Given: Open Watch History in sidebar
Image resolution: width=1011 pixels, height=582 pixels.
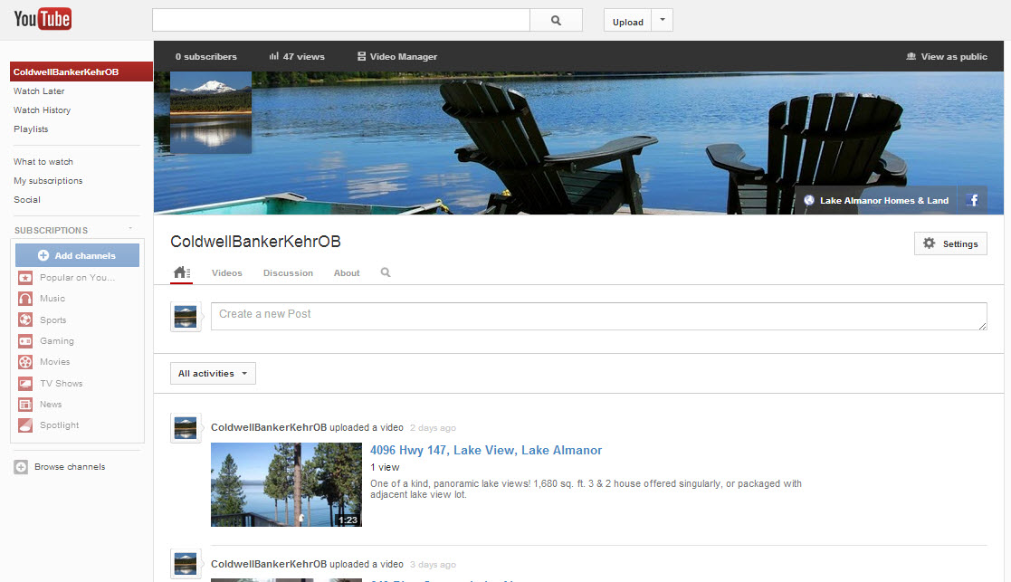Looking at the screenshot, I should click(42, 110).
